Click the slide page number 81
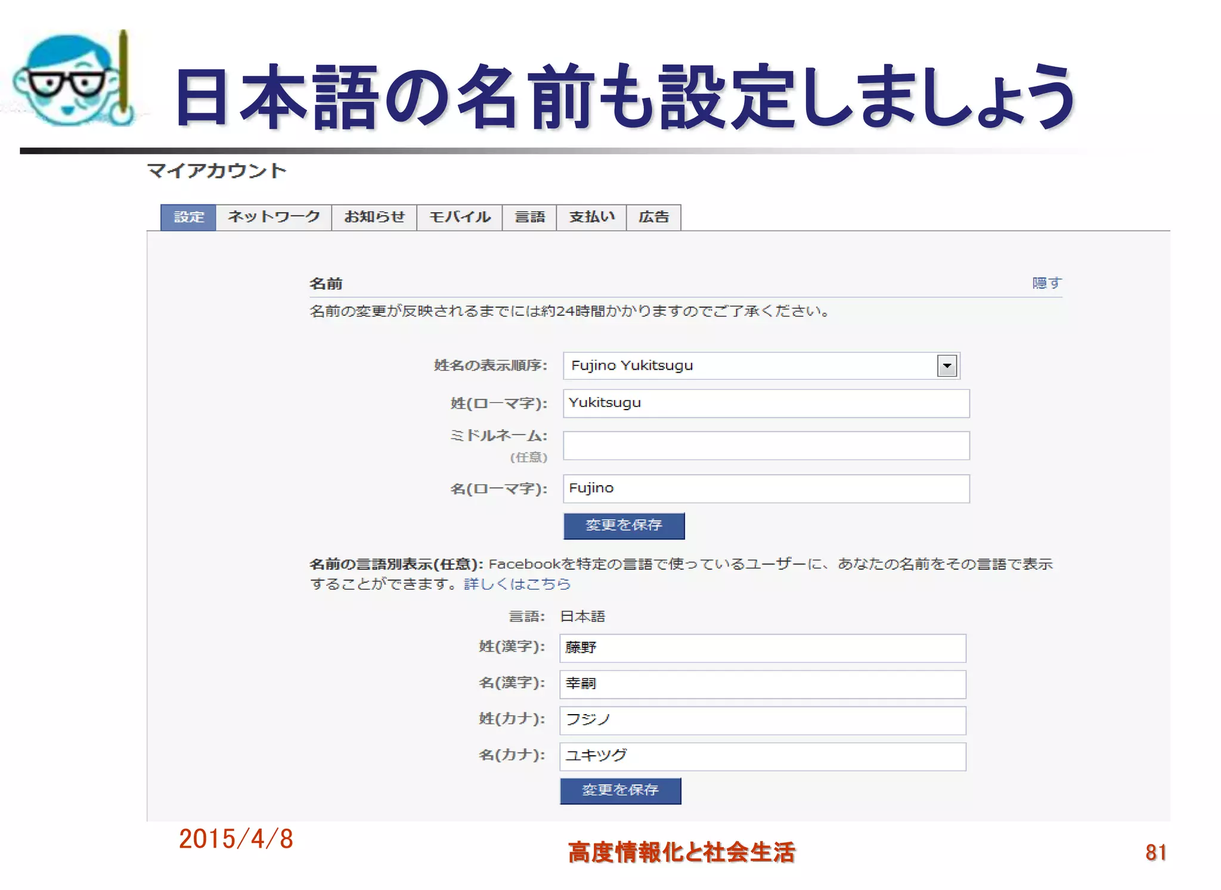The height and width of the screenshot is (890, 1221). coord(1155,852)
